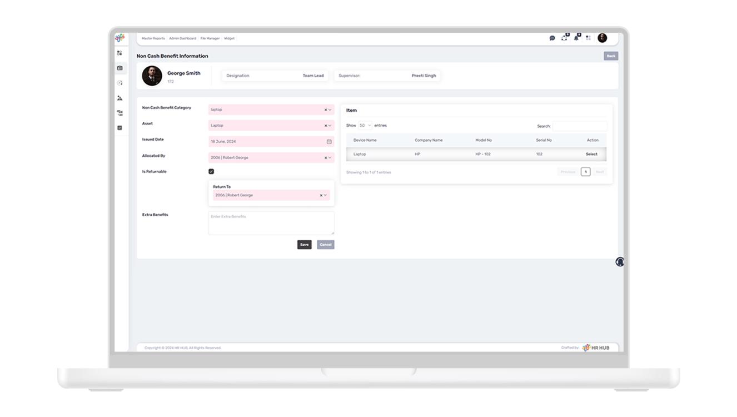Open the Allocated By dropdown

330,158
